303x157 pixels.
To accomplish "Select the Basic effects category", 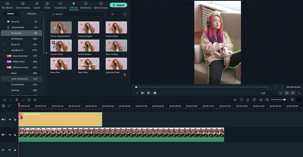I will point(22,73).
